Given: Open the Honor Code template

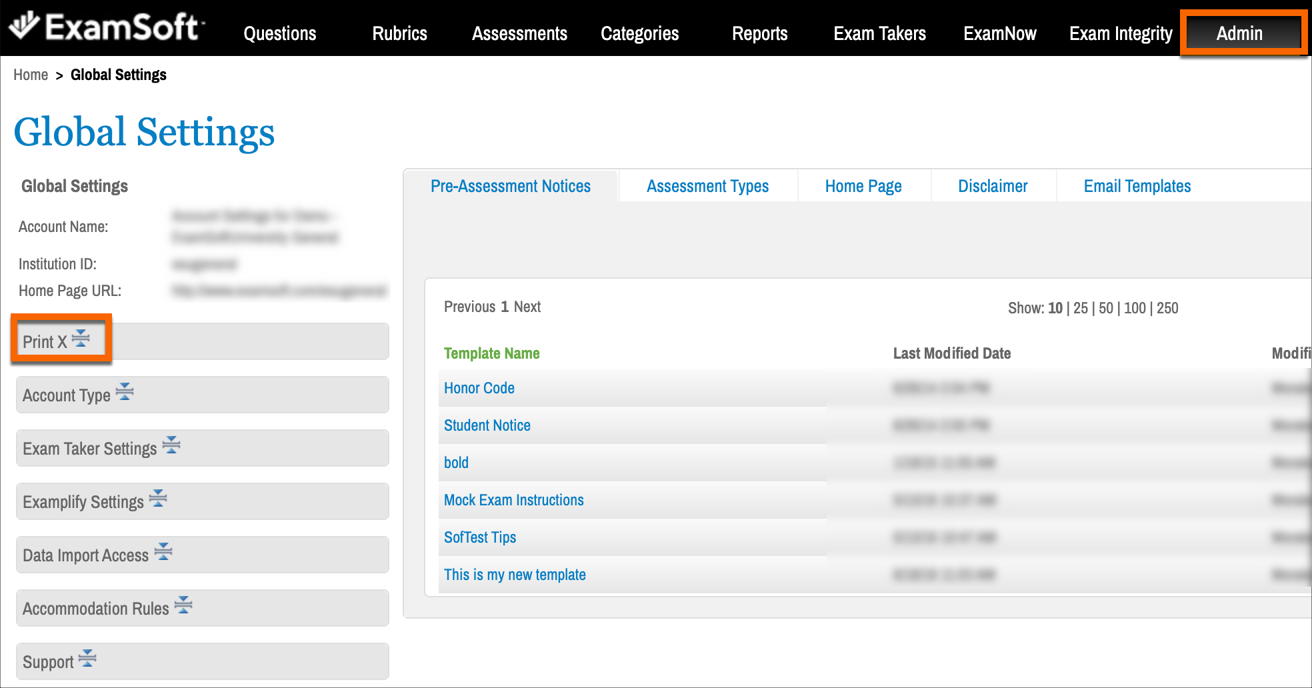Looking at the screenshot, I should pos(479,388).
